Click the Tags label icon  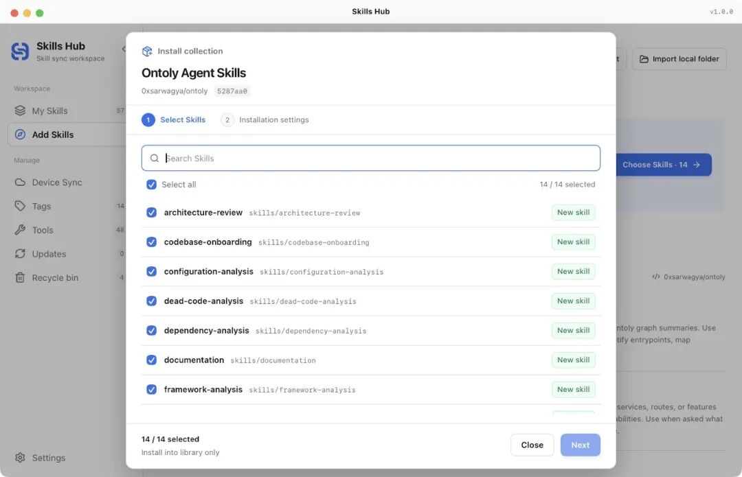[20, 206]
